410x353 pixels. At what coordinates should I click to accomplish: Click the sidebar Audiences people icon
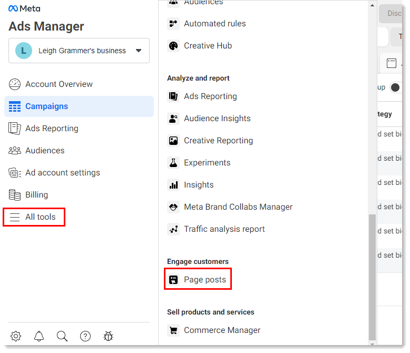[15, 151]
